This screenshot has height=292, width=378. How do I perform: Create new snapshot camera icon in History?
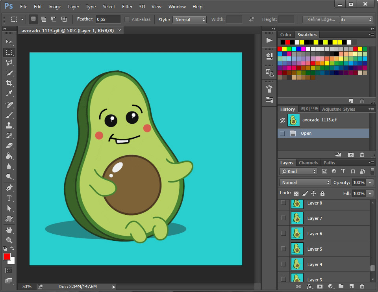pos(351,155)
